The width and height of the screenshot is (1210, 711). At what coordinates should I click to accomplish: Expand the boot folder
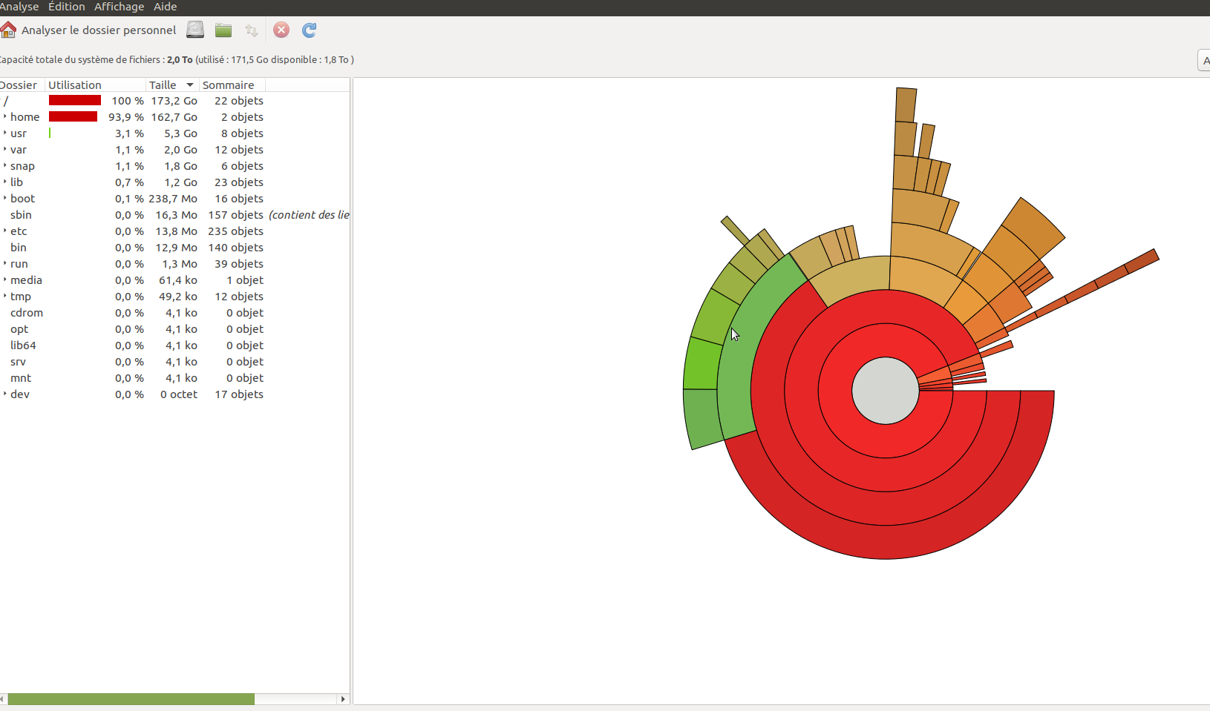coord(5,199)
